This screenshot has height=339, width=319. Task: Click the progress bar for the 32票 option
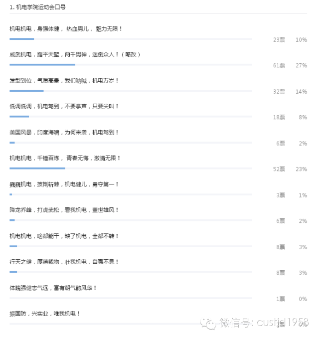pos(131,91)
